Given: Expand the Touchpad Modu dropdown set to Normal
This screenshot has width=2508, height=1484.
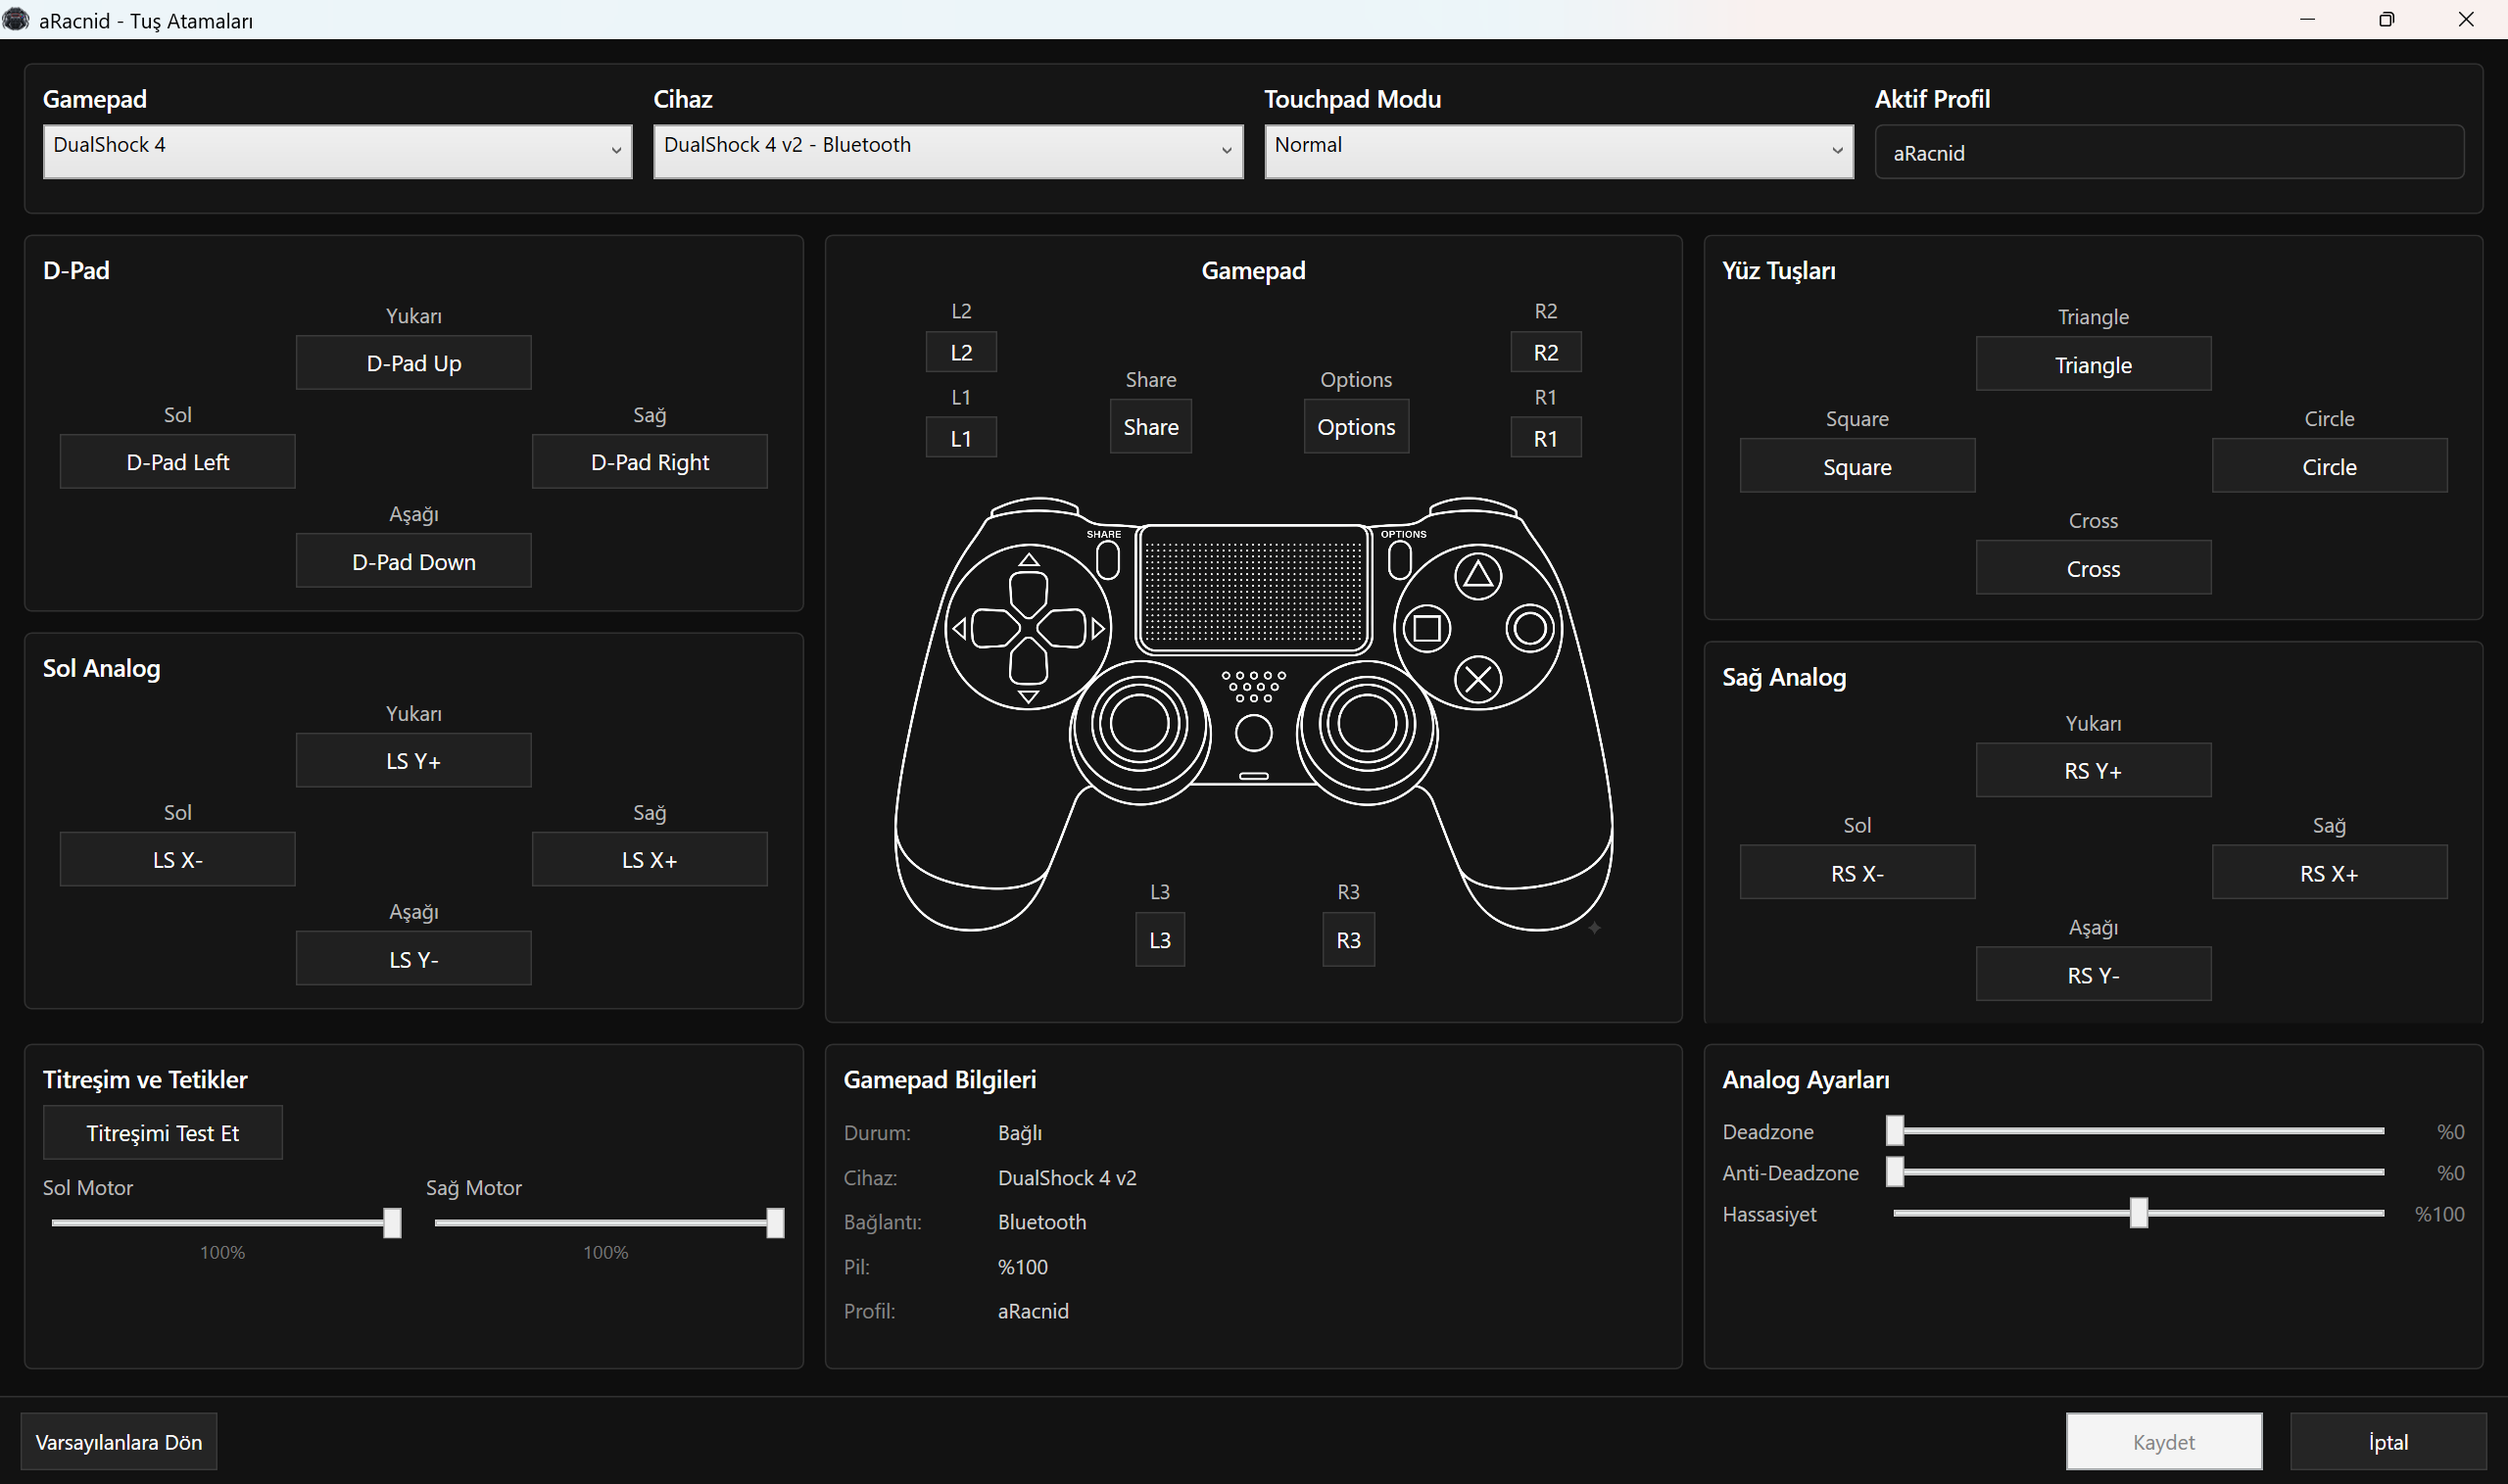Looking at the screenshot, I should [x=1558, y=151].
